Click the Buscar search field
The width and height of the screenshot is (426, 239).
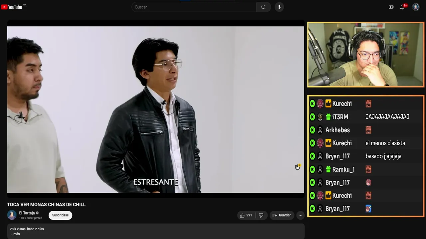[194, 7]
